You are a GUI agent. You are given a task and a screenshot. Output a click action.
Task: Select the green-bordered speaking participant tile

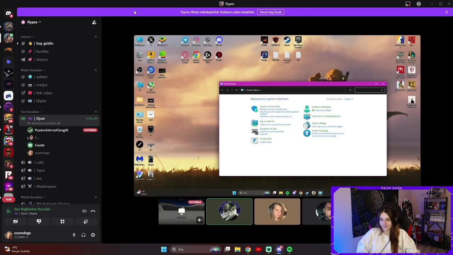[x=229, y=211]
